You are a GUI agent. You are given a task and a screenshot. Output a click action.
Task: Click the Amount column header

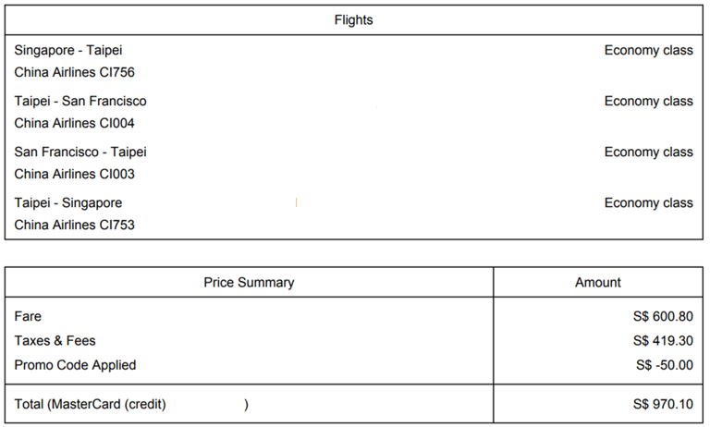point(598,282)
